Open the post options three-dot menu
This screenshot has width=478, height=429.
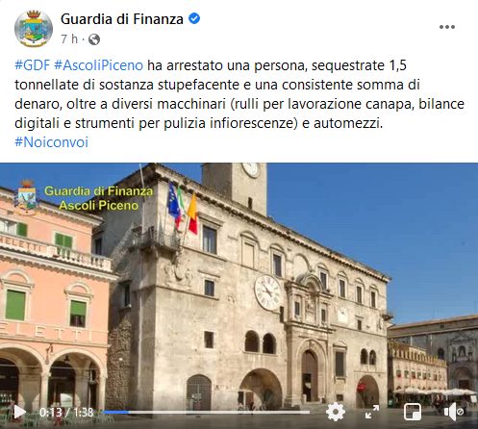tap(447, 27)
